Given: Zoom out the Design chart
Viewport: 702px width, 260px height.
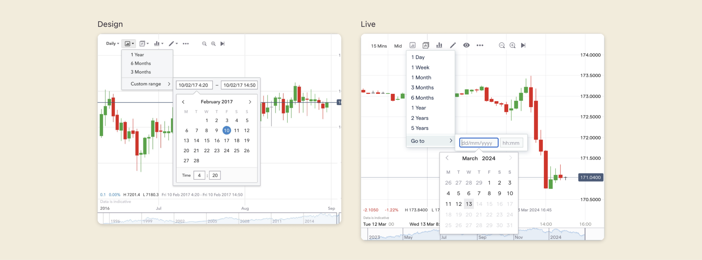Looking at the screenshot, I should (204, 44).
